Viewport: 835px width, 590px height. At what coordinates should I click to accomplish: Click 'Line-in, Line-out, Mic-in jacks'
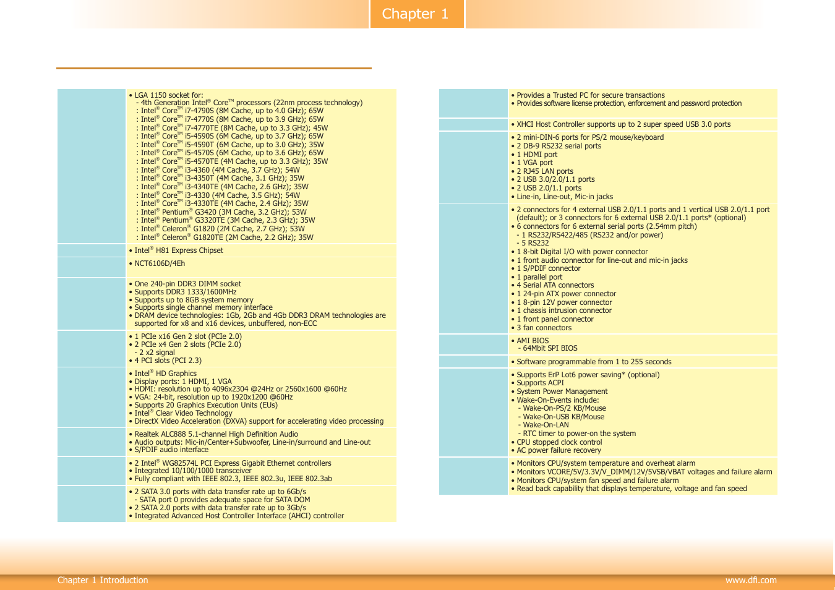click(562, 197)
